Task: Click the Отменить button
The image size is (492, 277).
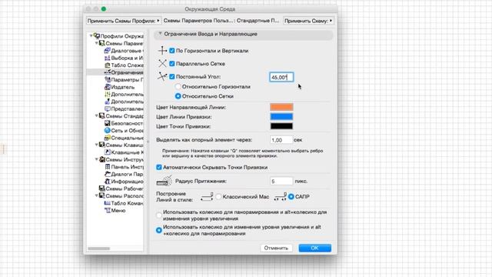Action: 276,248
